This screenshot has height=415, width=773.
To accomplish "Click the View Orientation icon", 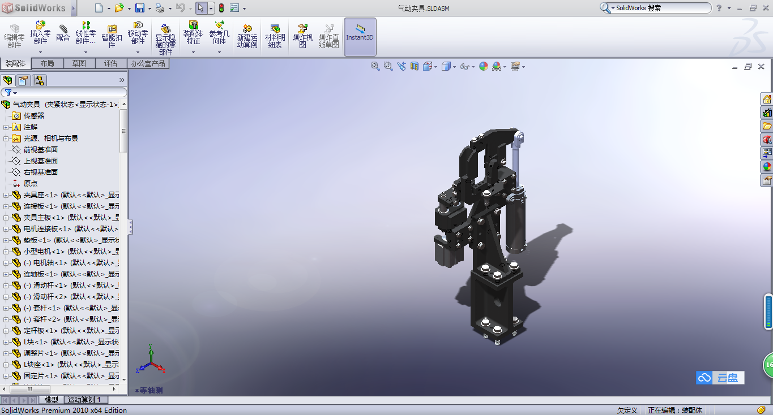I will 428,66.
